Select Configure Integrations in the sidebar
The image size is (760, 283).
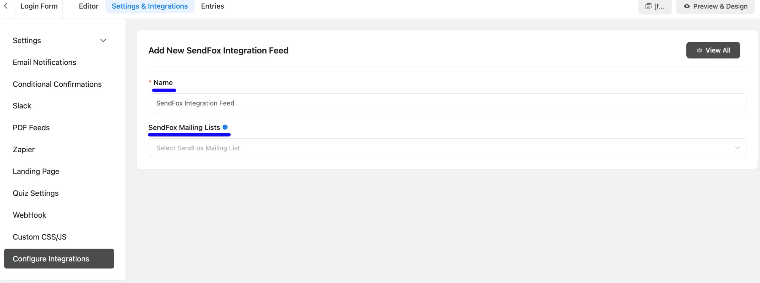click(51, 258)
